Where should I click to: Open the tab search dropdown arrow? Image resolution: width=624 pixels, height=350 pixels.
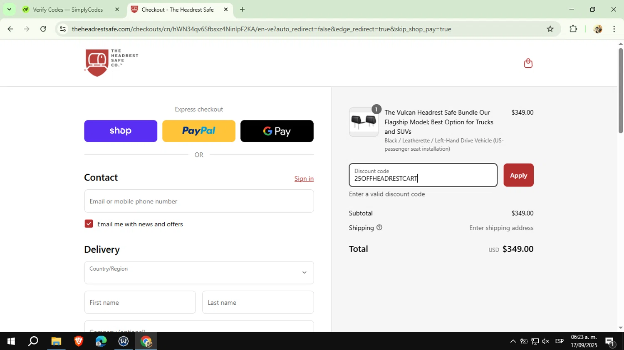coord(9,10)
